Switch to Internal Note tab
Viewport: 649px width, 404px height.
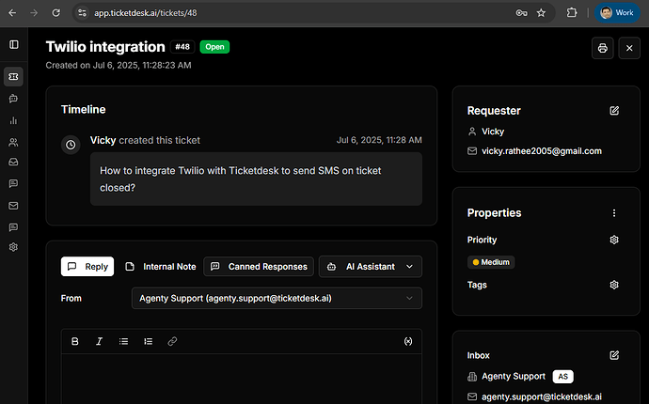pyautogui.click(x=161, y=266)
